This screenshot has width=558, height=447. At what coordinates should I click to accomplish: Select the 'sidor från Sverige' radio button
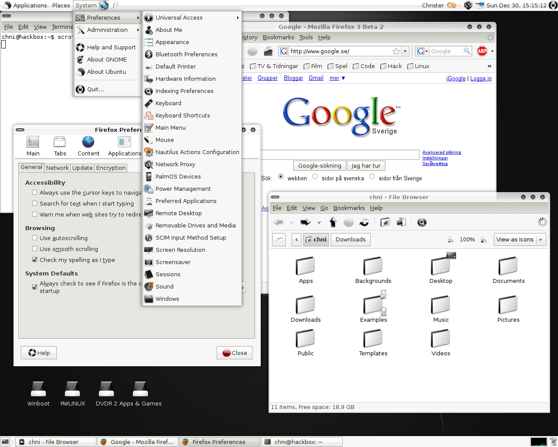point(372,177)
